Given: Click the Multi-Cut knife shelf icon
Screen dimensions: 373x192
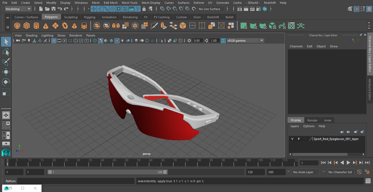Looking at the screenshot, I should click(154, 26).
